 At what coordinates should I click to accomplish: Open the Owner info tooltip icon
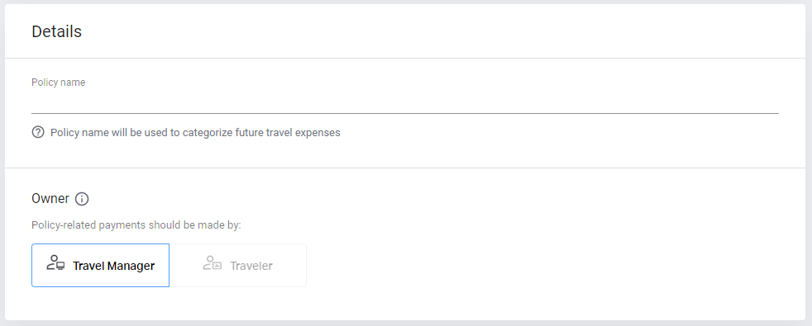click(x=82, y=199)
